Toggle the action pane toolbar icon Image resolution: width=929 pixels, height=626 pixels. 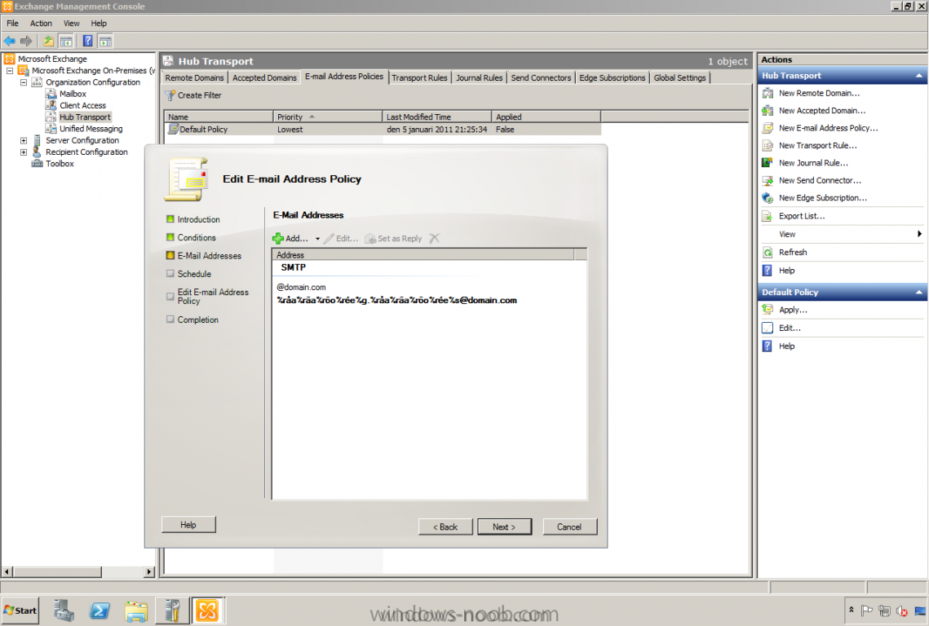pyautogui.click(x=105, y=41)
